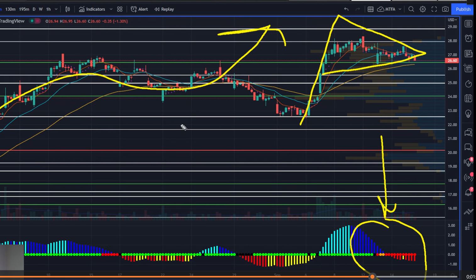Open the chart layout grid selector
Screen dimensions: 476x280
click(371, 9)
